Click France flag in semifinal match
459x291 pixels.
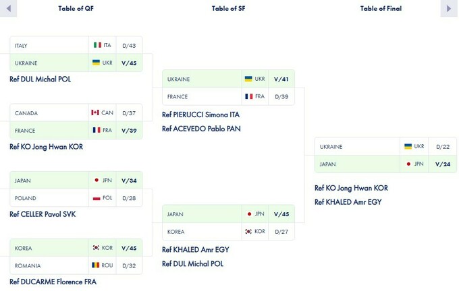(x=249, y=96)
